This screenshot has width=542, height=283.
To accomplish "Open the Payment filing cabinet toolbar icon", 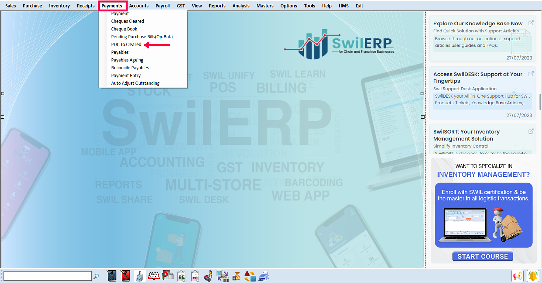I will tap(139, 276).
